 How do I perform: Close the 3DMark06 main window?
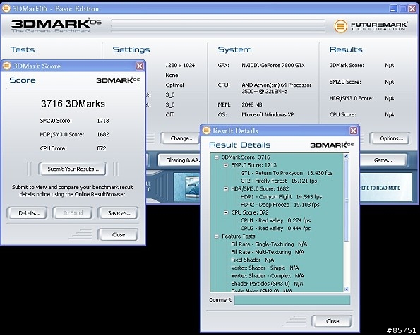click(x=412, y=9)
